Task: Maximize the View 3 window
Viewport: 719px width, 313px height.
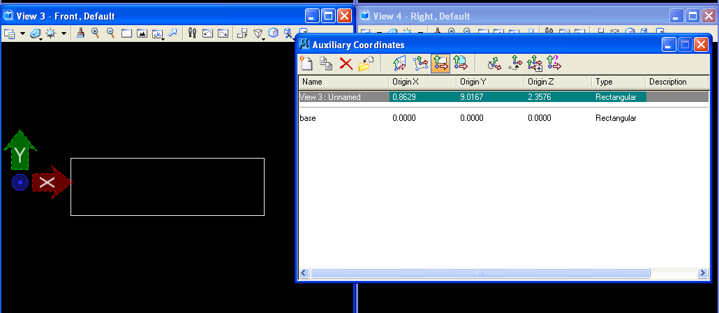Action: tap(328, 16)
